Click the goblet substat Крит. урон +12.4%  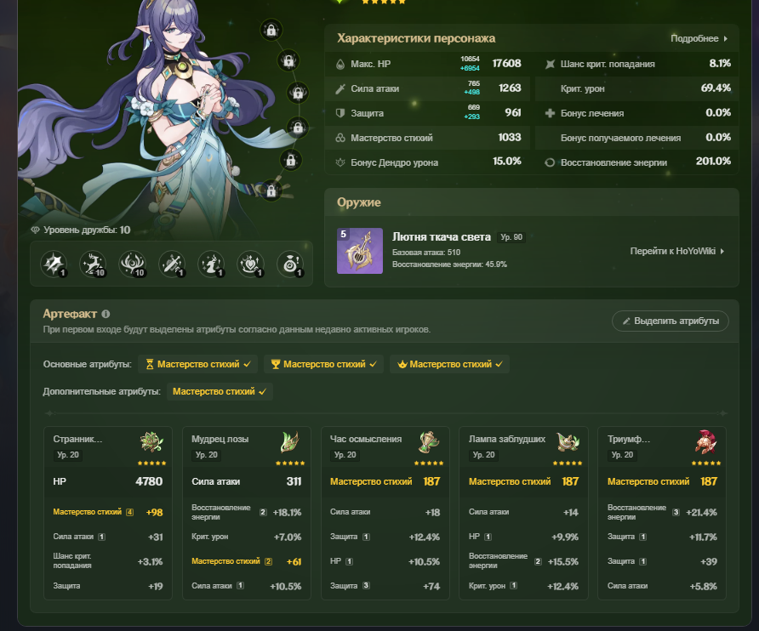523,587
